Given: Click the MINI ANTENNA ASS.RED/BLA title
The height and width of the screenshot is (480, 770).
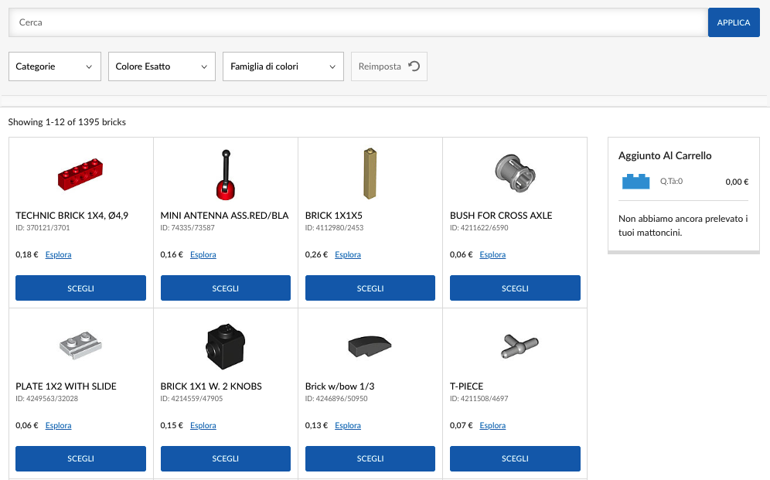Looking at the screenshot, I should click(x=224, y=216).
